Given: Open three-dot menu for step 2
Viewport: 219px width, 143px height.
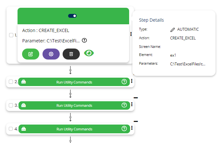Looking at the screenshot, I should point(132,81).
